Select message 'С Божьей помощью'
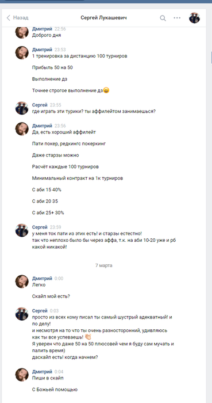The height and width of the screenshot is (403, 212). pyautogui.click(x=55, y=390)
